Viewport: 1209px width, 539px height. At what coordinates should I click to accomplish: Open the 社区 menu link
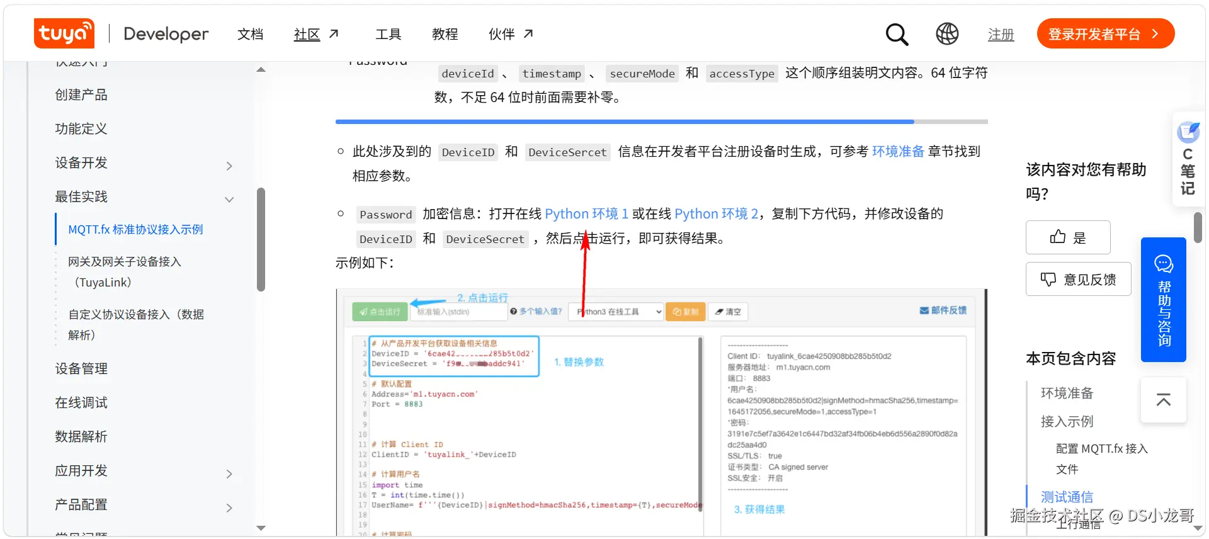pos(317,34)
